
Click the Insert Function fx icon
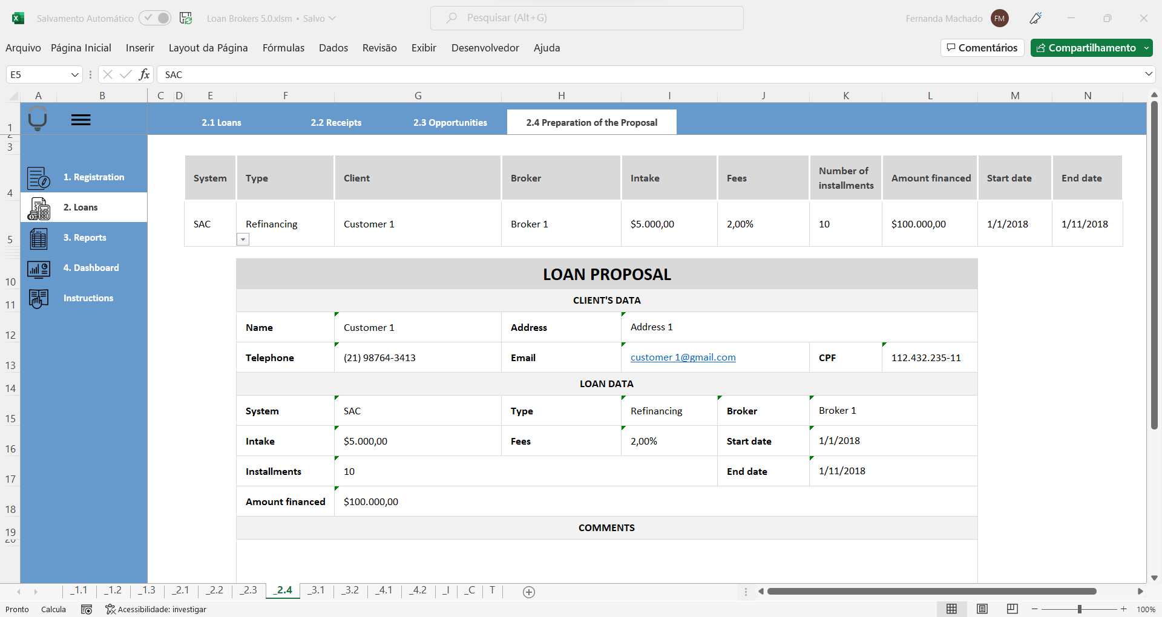click(x=144, y=74)
